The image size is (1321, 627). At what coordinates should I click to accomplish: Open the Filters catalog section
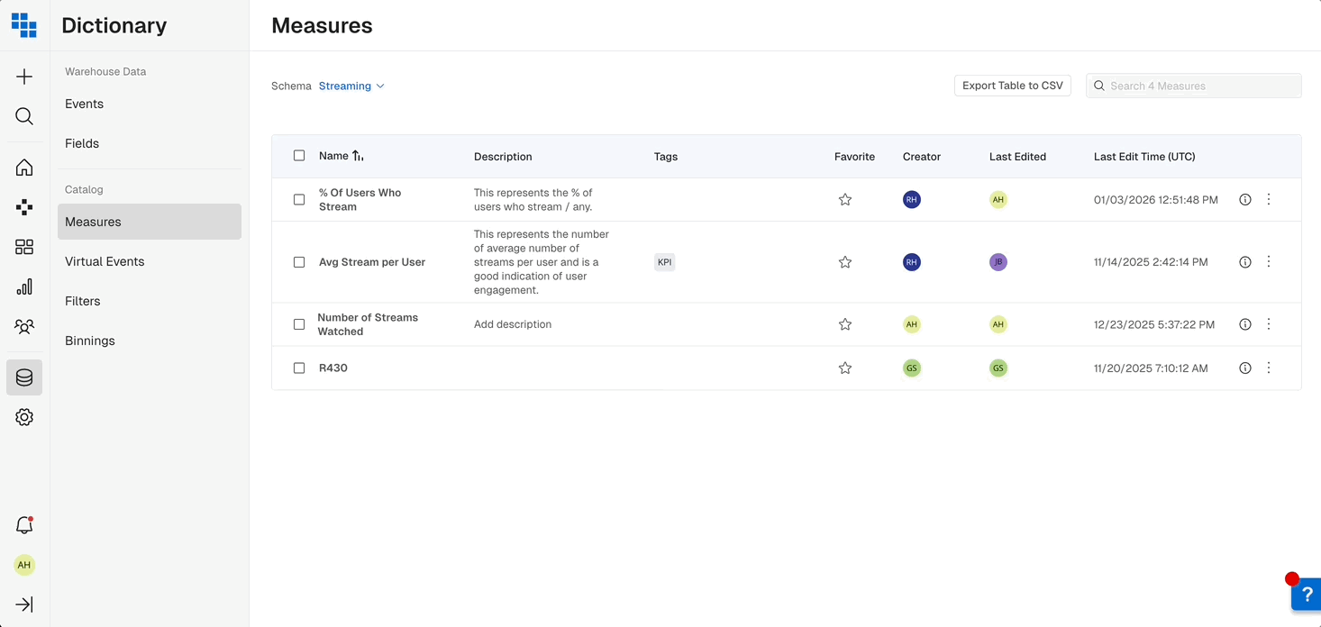[x=83, y=301]
